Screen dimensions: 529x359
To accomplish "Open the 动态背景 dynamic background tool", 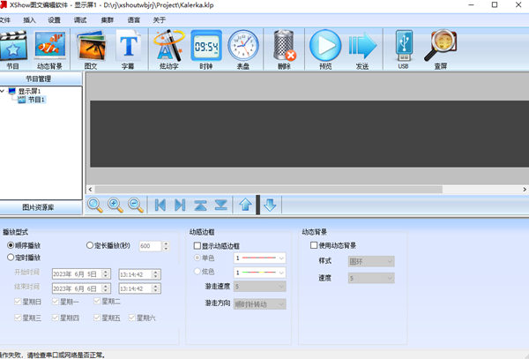I will coord(49,49).
